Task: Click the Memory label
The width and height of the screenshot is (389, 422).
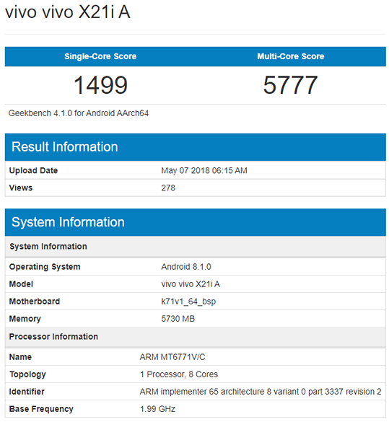Action: 25,319
